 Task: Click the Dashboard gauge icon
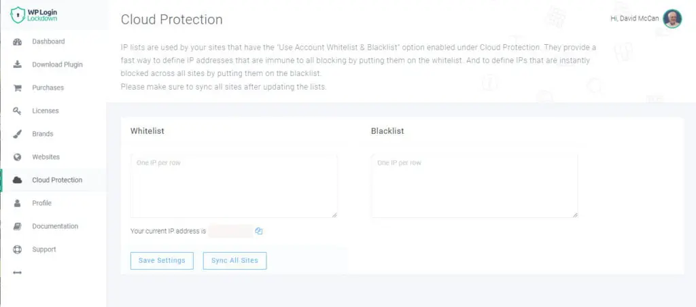pyautogui.click(x=17, y=42)
